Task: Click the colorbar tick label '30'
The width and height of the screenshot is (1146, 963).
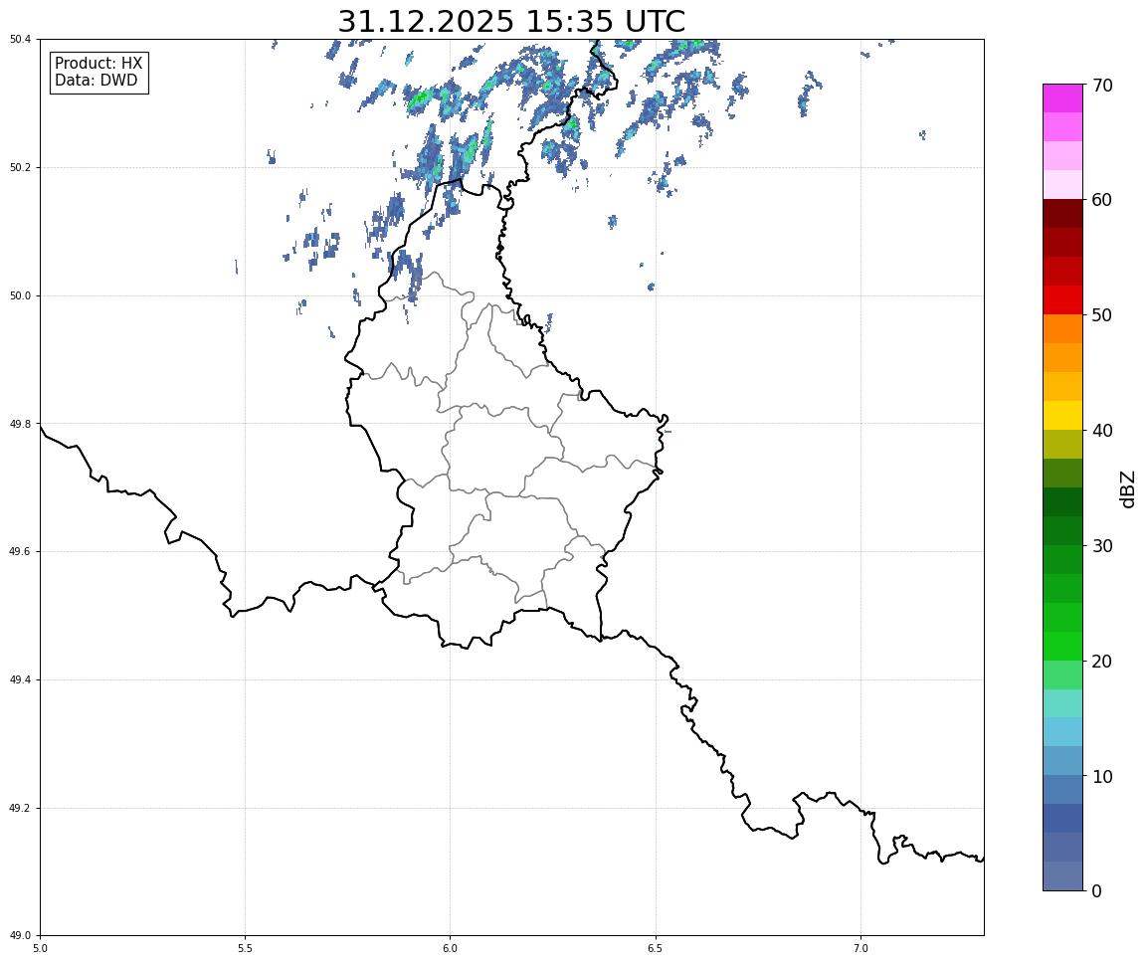Action: coord(1102,546)
